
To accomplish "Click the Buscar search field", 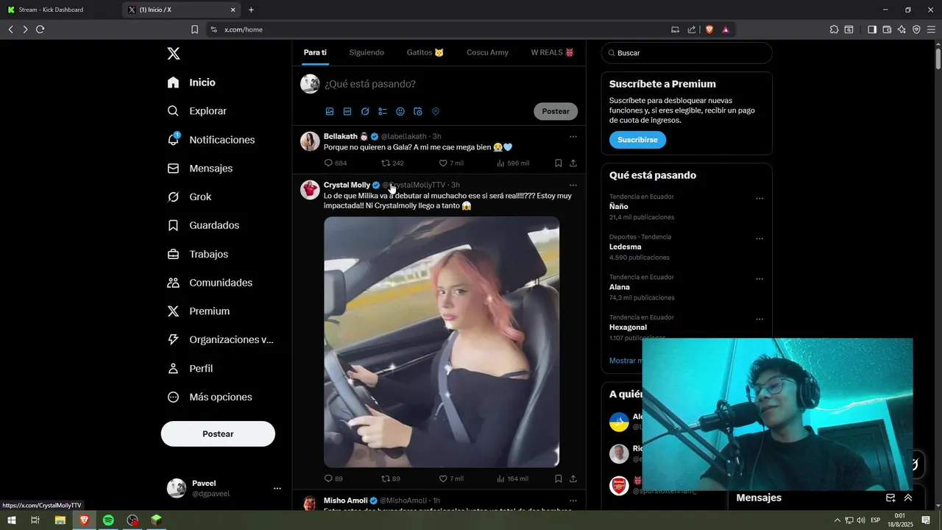I will click(687, 53).
